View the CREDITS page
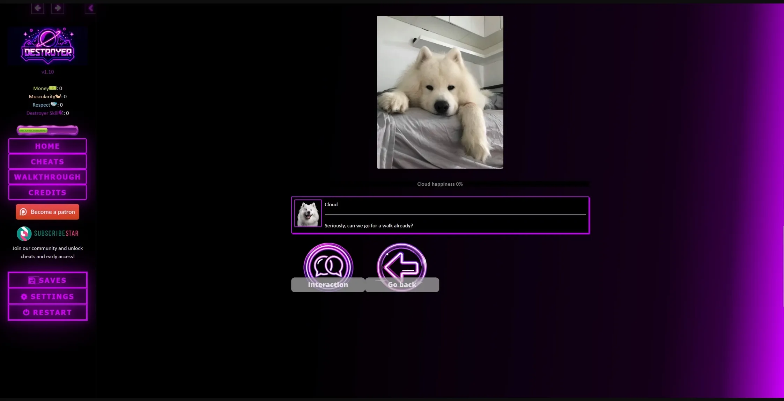 (x=47, y=192)
